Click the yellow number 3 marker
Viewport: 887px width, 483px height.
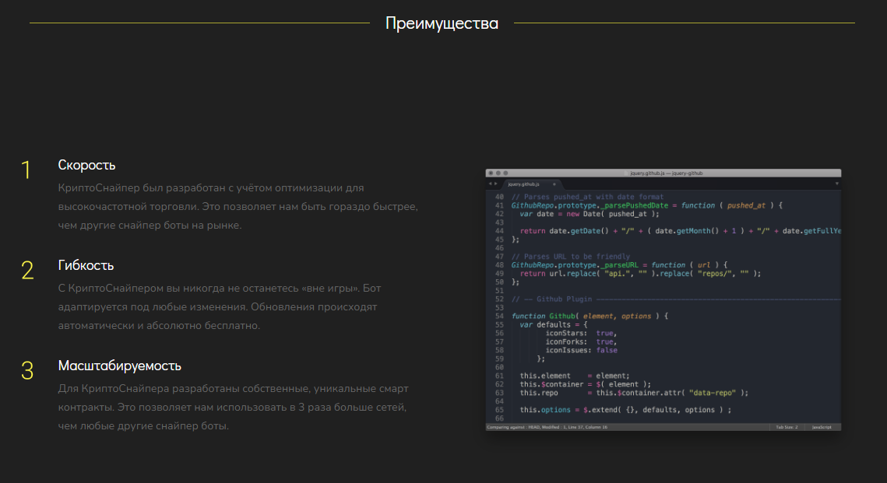tap(27, 370)
